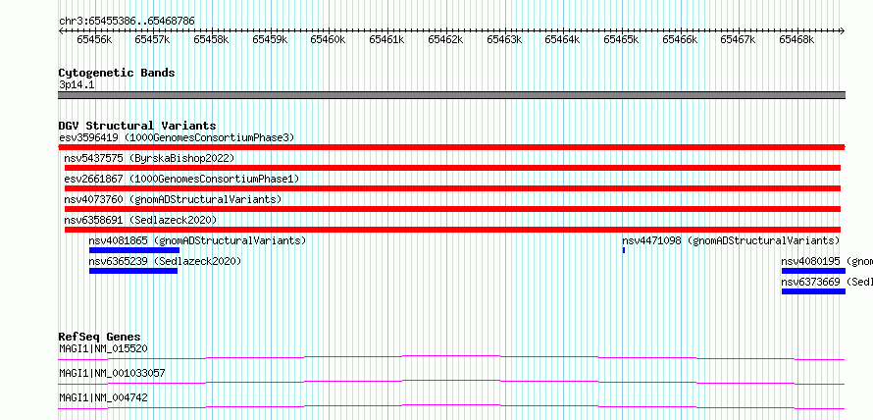The width and height of the screenshot is (873, 420).
Task: Click ruler position 65456k
Action: pyautogui.click(x=94, y=39)
